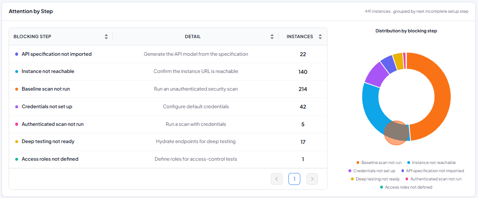Toggle 'Instance not reachable' chart legend
Viewport: 478px width, 198px height.
click(432, 163)
